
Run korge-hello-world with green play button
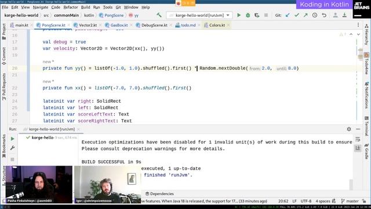pos(239,15)
